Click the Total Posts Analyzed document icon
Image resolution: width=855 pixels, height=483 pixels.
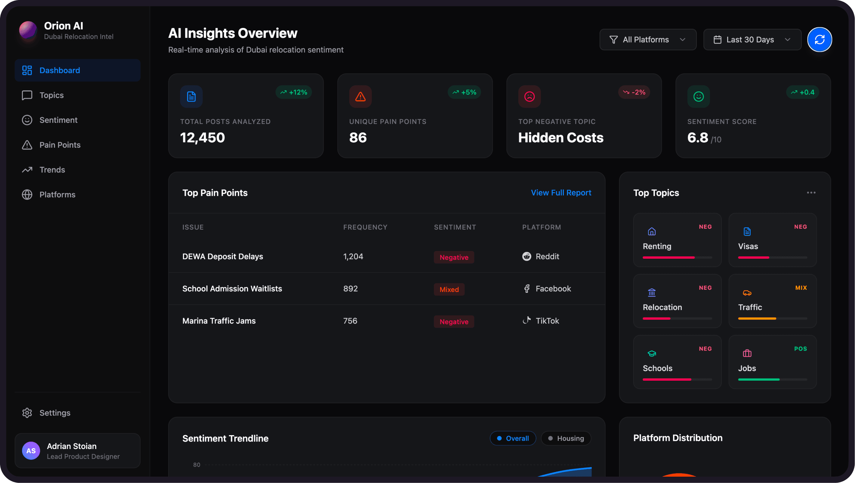point(191,97)
